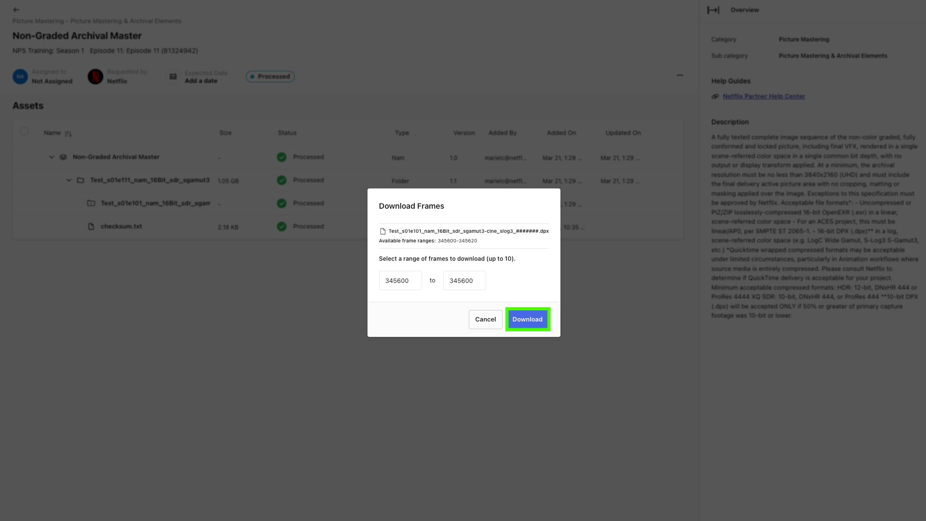The height and width of the screenshot is (521, 926).
Task: Open the Expected Date calendar icon
Action: pyautogui.click(x=172, y=76)
